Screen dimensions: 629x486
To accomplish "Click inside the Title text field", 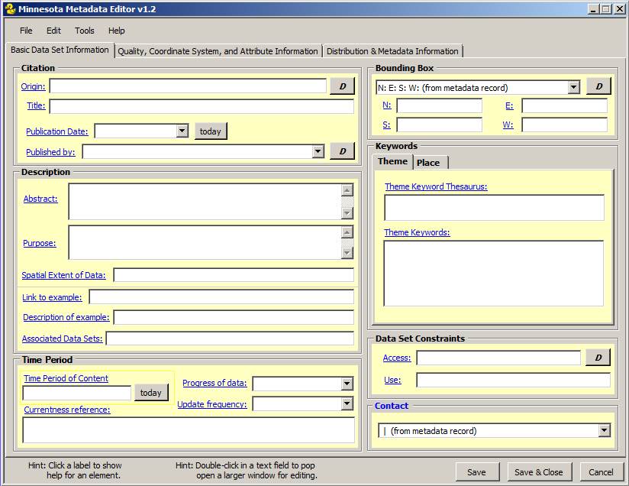I will [x=202, y=106].
